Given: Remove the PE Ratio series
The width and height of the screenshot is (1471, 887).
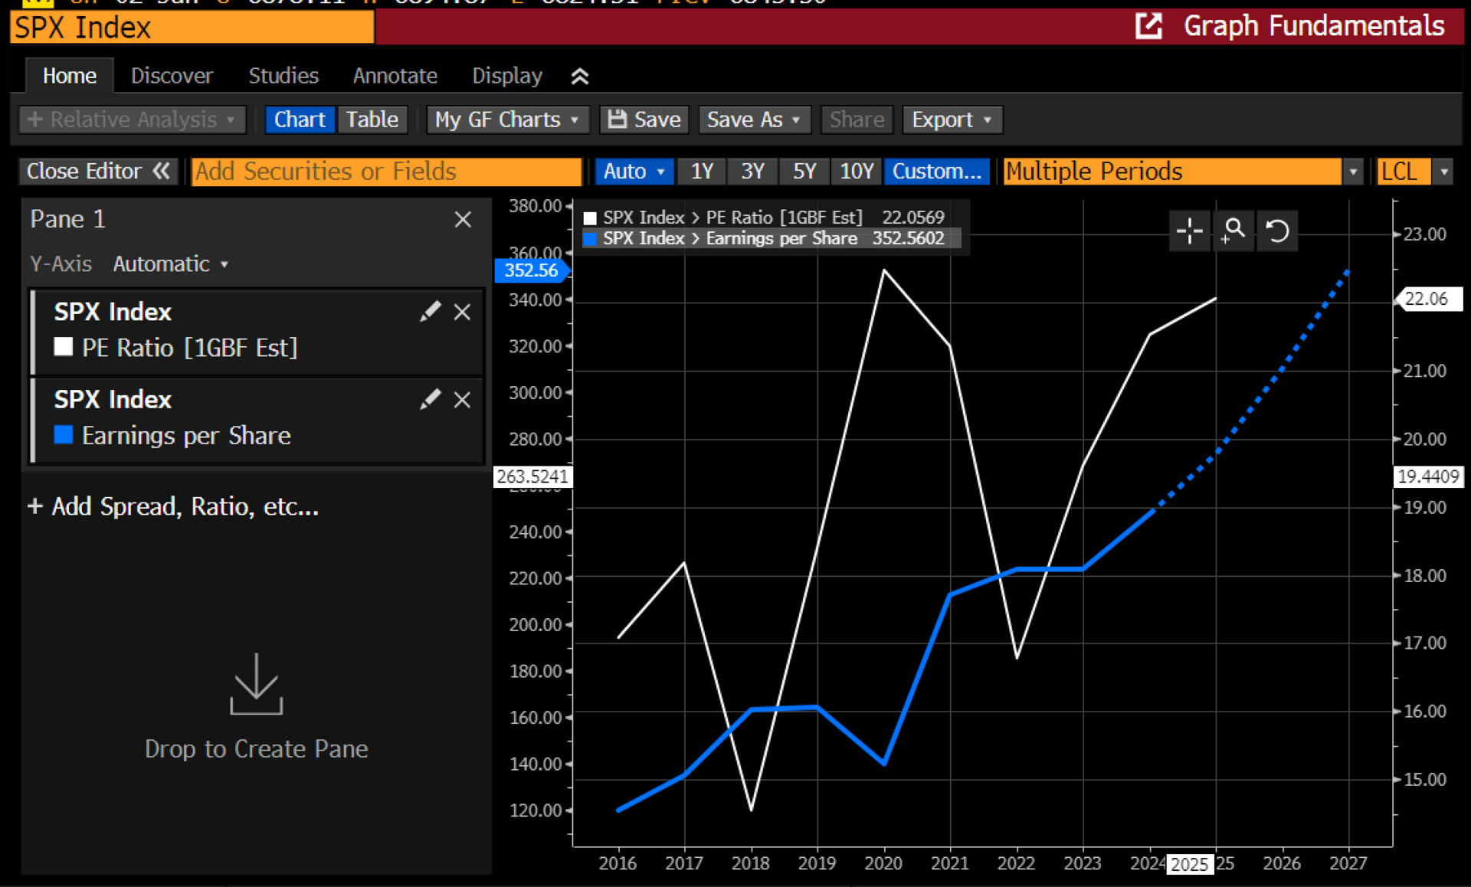Looking at the screenshot, I should coord(462,312).
